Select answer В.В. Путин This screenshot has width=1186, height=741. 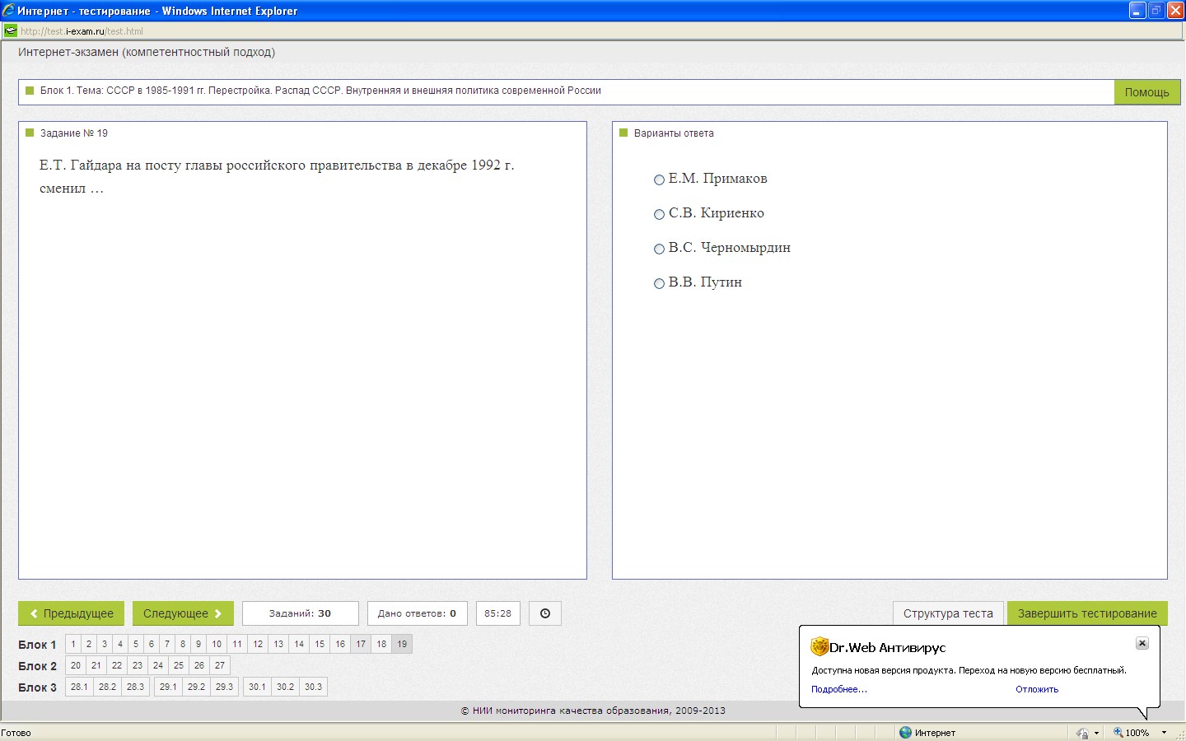pos(659,283)
